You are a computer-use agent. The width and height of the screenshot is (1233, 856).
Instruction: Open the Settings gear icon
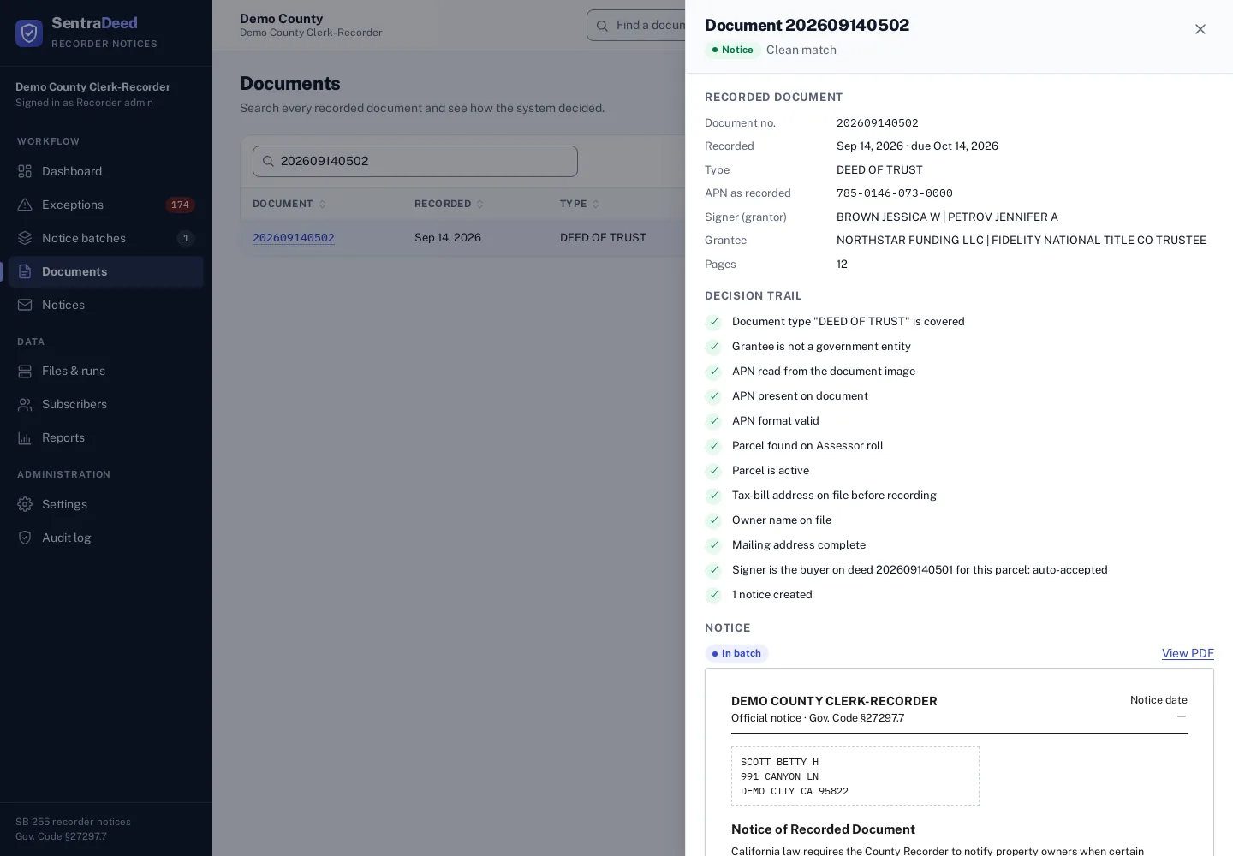tap(25, 504)
